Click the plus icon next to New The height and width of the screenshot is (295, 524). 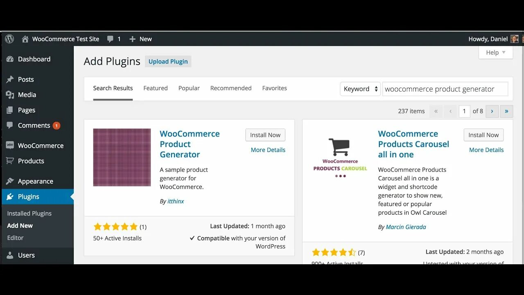(x=132, y=39)
